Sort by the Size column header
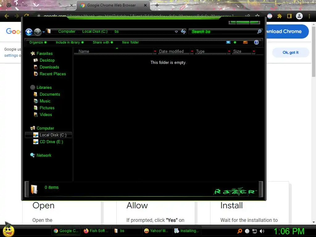 pyautogui.click(x=242, y=52)
